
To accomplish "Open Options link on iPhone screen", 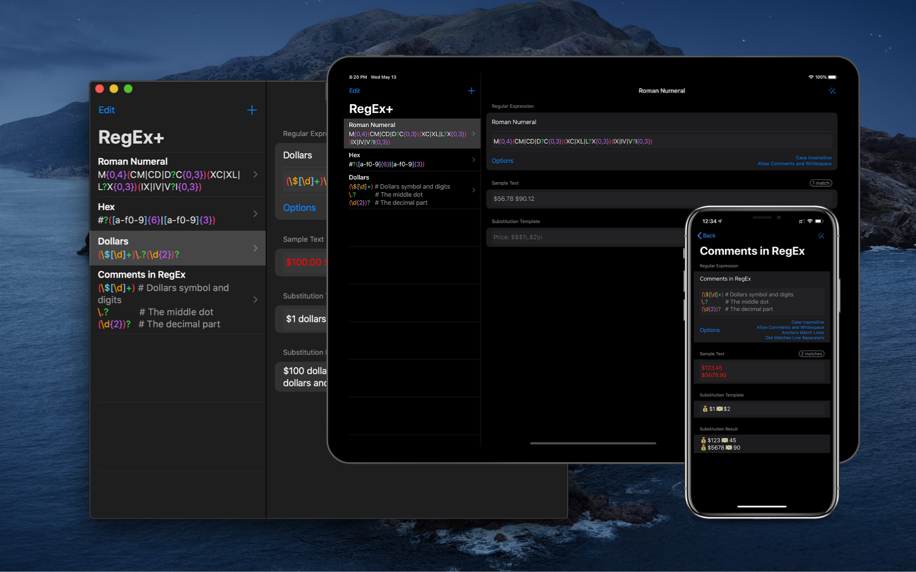I will pyautogui.click(x=710, y=330).
